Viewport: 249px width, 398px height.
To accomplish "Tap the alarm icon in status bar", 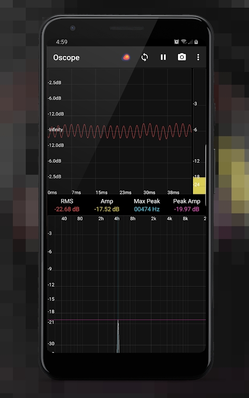I will 176,42.
